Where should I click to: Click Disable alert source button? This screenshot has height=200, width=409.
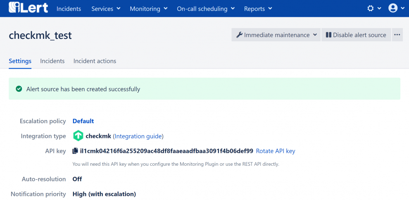356,35
